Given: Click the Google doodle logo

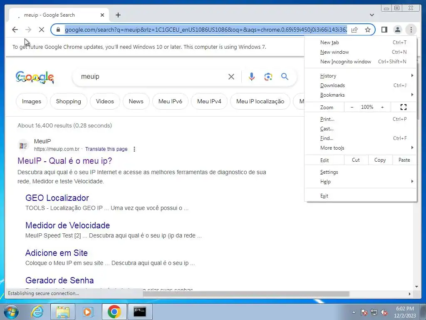Looking at the screenshot, I should (35, 77).
